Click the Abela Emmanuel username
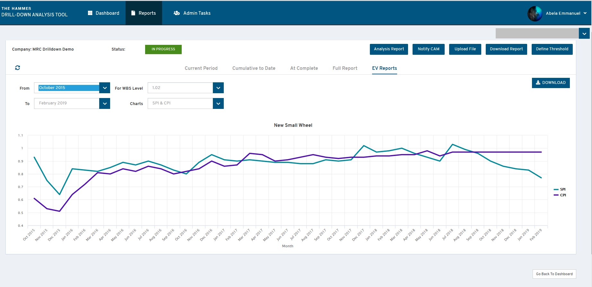This screenshot has height=287, width=592. click(x=563, y=13)
